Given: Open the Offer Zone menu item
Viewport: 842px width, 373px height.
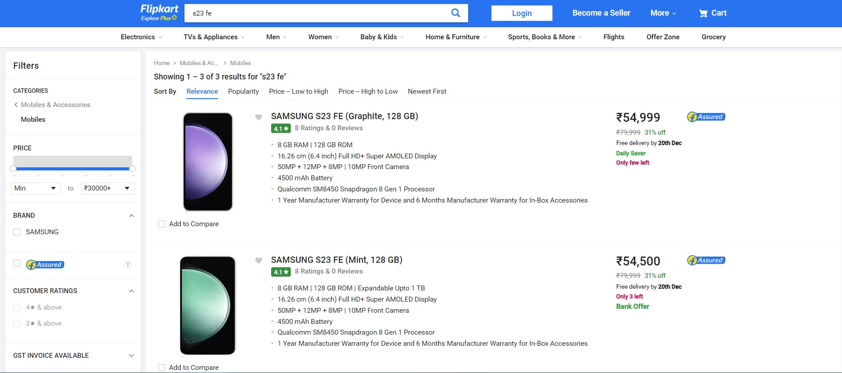Looking at the screenshot, I should [x=663, y=37].
